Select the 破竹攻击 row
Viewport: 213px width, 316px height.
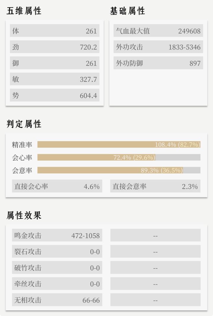[x=57, y=268]
